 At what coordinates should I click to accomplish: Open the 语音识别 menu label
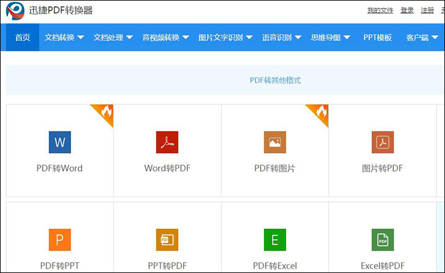[x=277, y=38]
